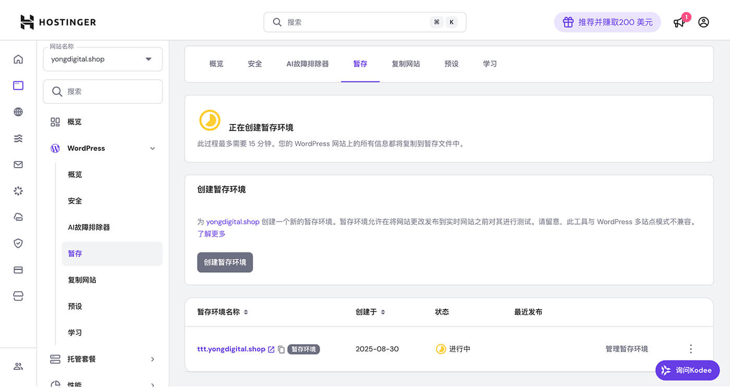Switch to AI故障排除器 tab

point(308,64)
